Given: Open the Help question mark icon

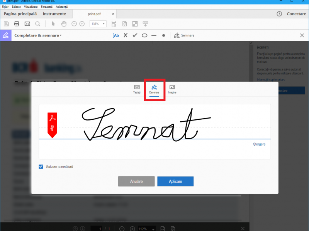Looking at the screenshot, I should click(279, 14).
